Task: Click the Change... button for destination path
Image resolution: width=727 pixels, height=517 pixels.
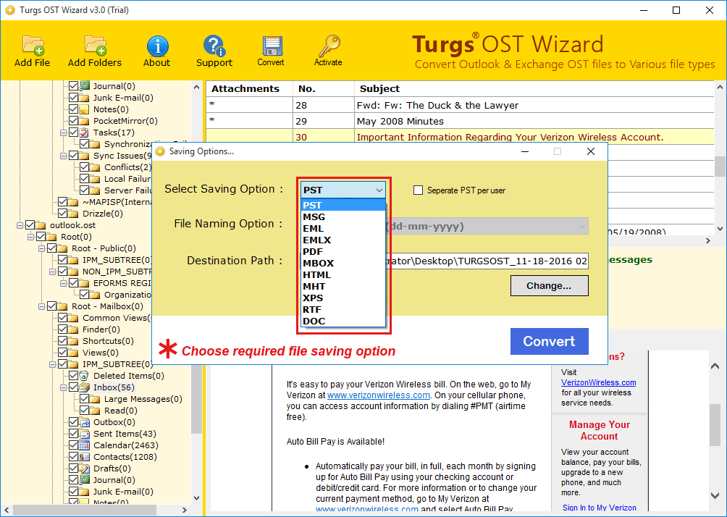Action: [x=549, y=285]
